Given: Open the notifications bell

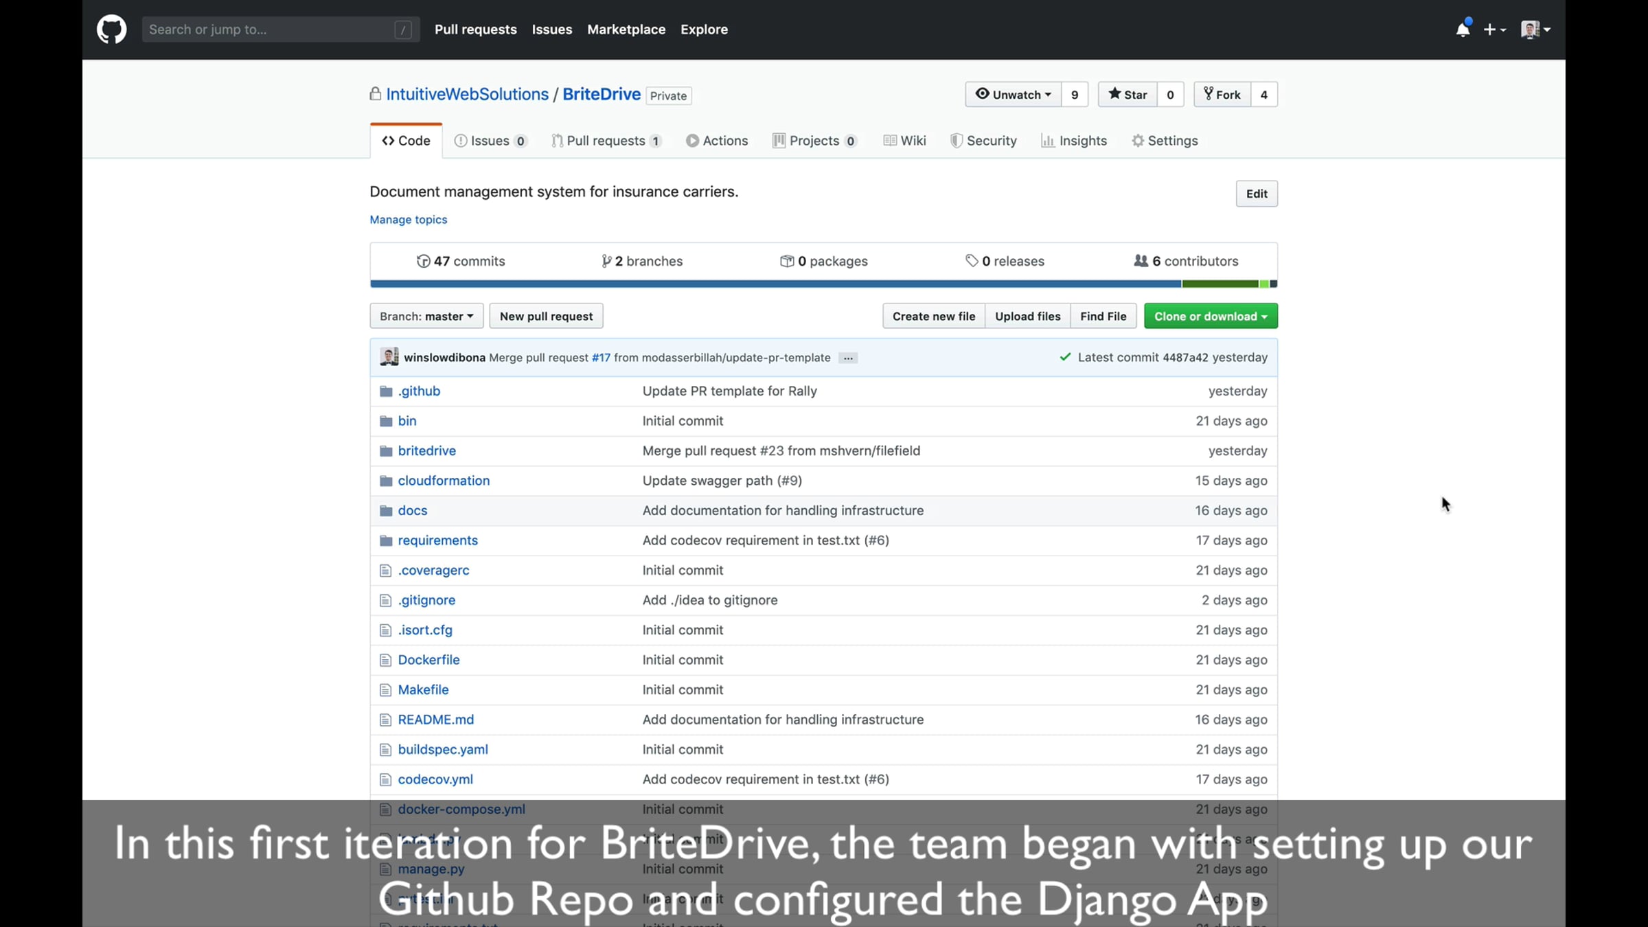Looking at the screenshot, I should coord(1463,30).
